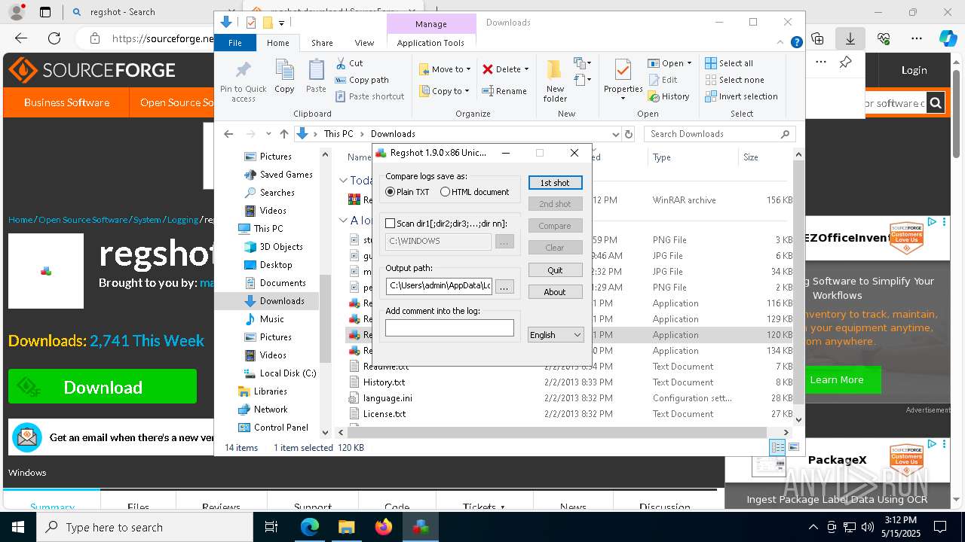Click the Search Downloads box
The width and height of the screenshot is (965, 542).
[720, 134]
